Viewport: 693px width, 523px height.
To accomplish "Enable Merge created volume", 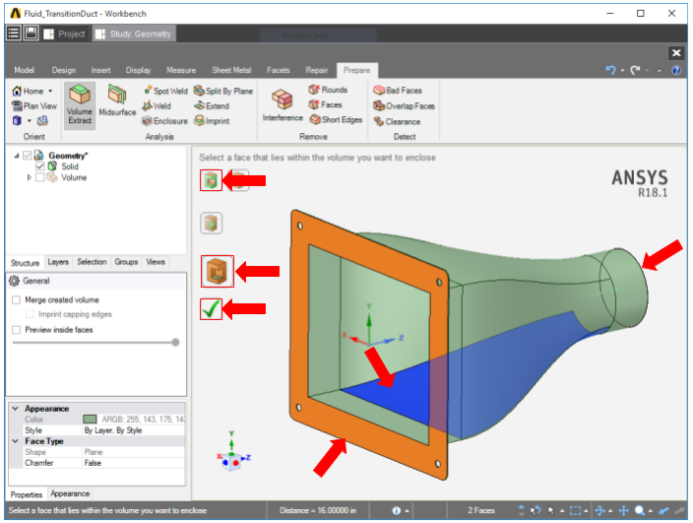I will [17, 299].
